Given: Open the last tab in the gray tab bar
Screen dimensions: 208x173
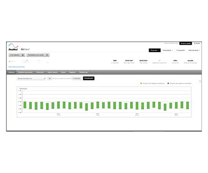Looking at the screenshot, I should coord(84,72).
